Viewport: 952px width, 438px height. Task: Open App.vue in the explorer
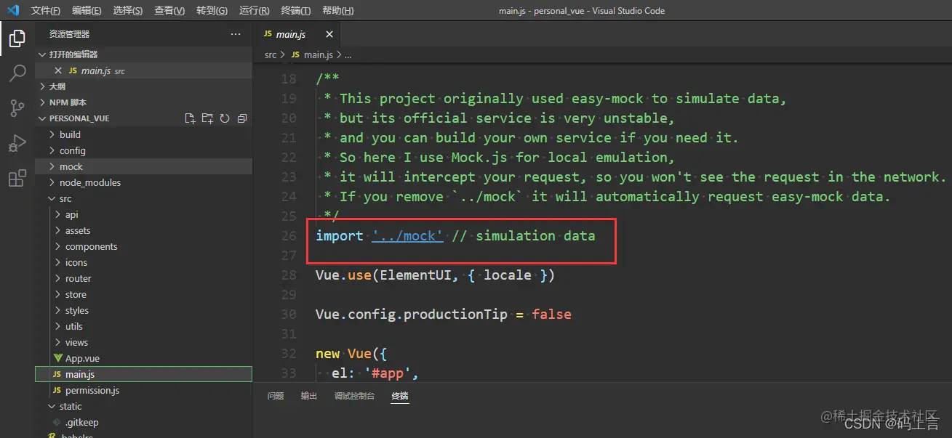143,358
